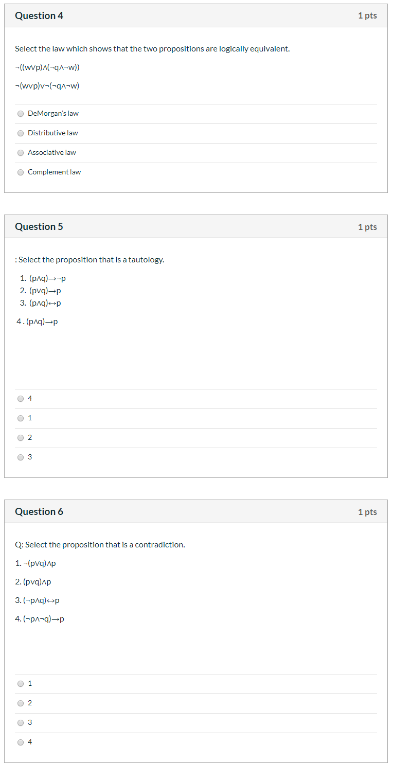Select the Distributive law radio button
Image resolution: width=393 pixels, height=765 pixels.
[x=20, y=133]
